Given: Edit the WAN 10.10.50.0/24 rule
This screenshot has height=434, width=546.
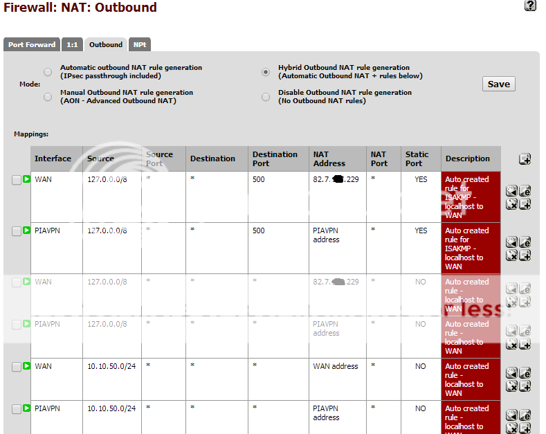Looking at the screenshot, I should click(x=525, y=373).
